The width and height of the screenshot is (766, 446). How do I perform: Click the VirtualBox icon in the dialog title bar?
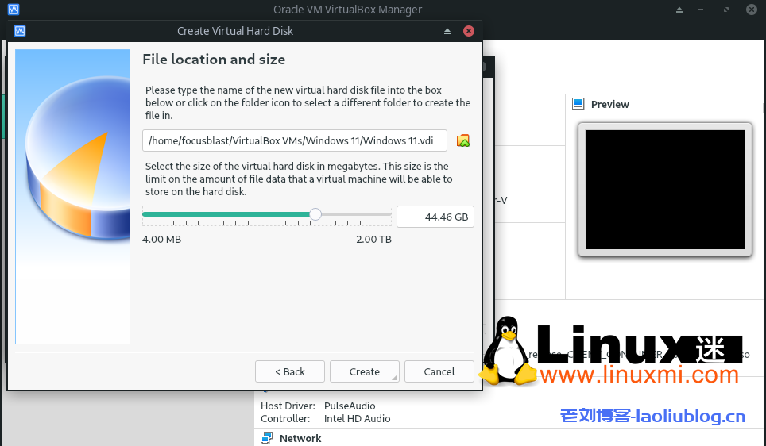click(x=21, y=31)
